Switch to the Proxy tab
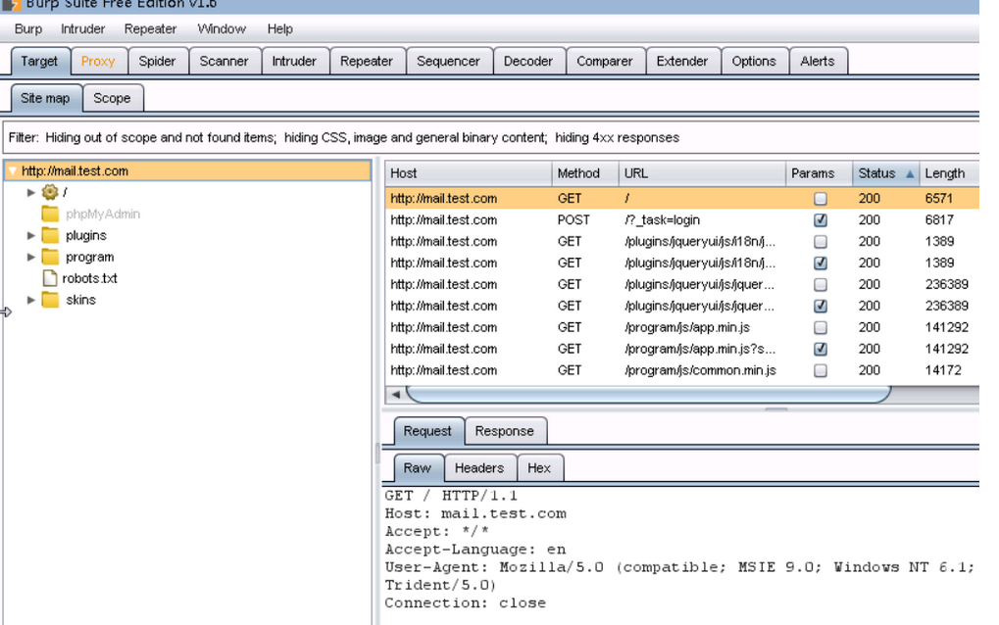This screenshot has height=625, width=999. click(x=98, y=61)
